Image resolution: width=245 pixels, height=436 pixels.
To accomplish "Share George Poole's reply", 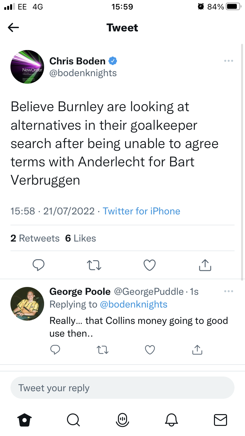I will 197,350.
